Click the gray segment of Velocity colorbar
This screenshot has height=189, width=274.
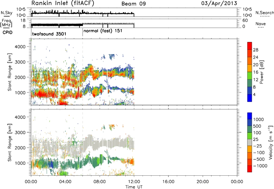[250, 142]
